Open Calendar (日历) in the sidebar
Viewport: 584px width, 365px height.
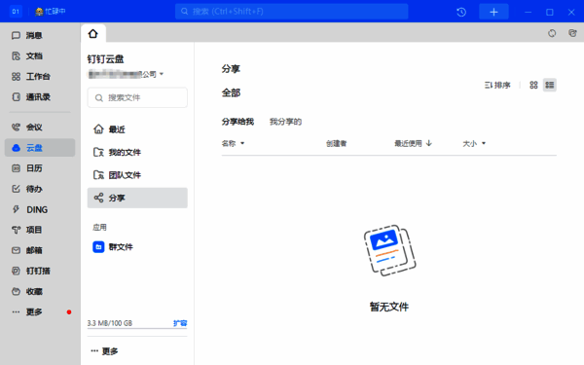[x=27, y=168]
